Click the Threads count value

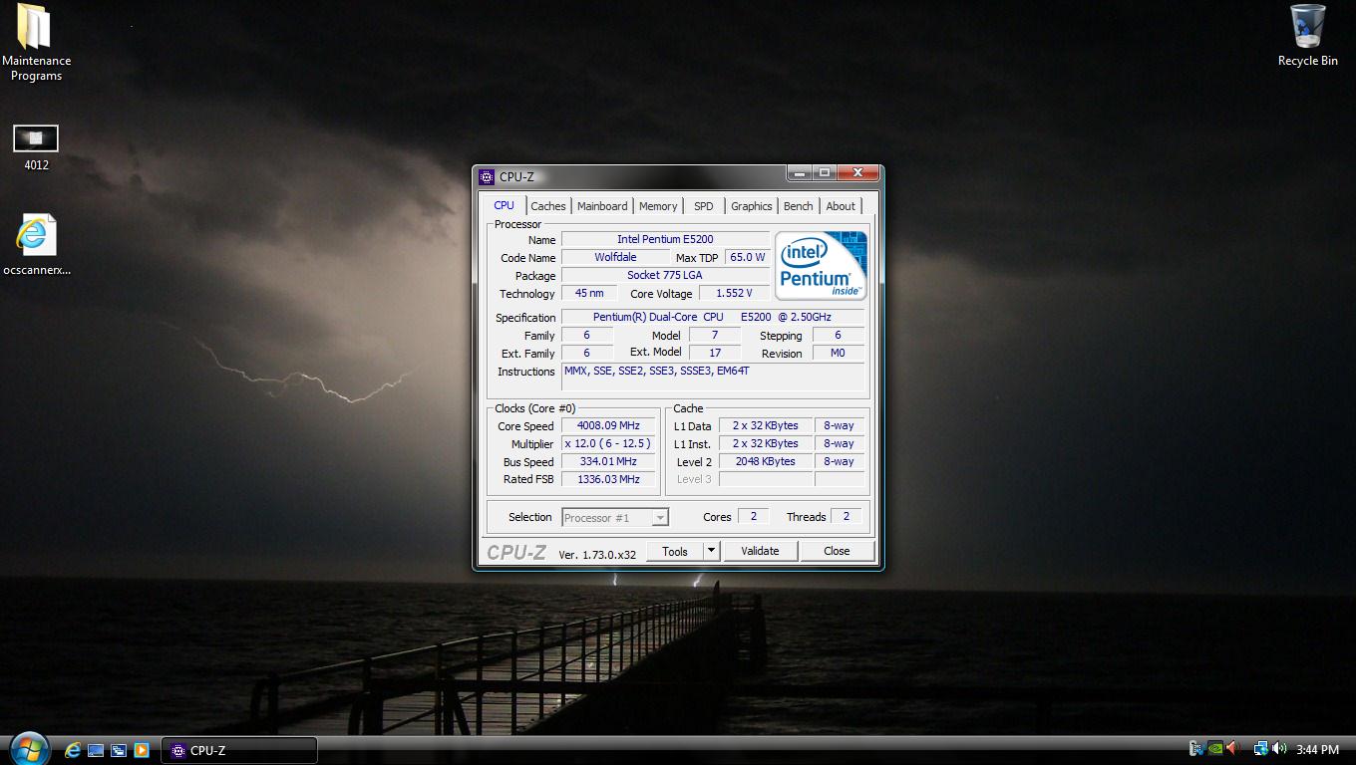[846, 516]
